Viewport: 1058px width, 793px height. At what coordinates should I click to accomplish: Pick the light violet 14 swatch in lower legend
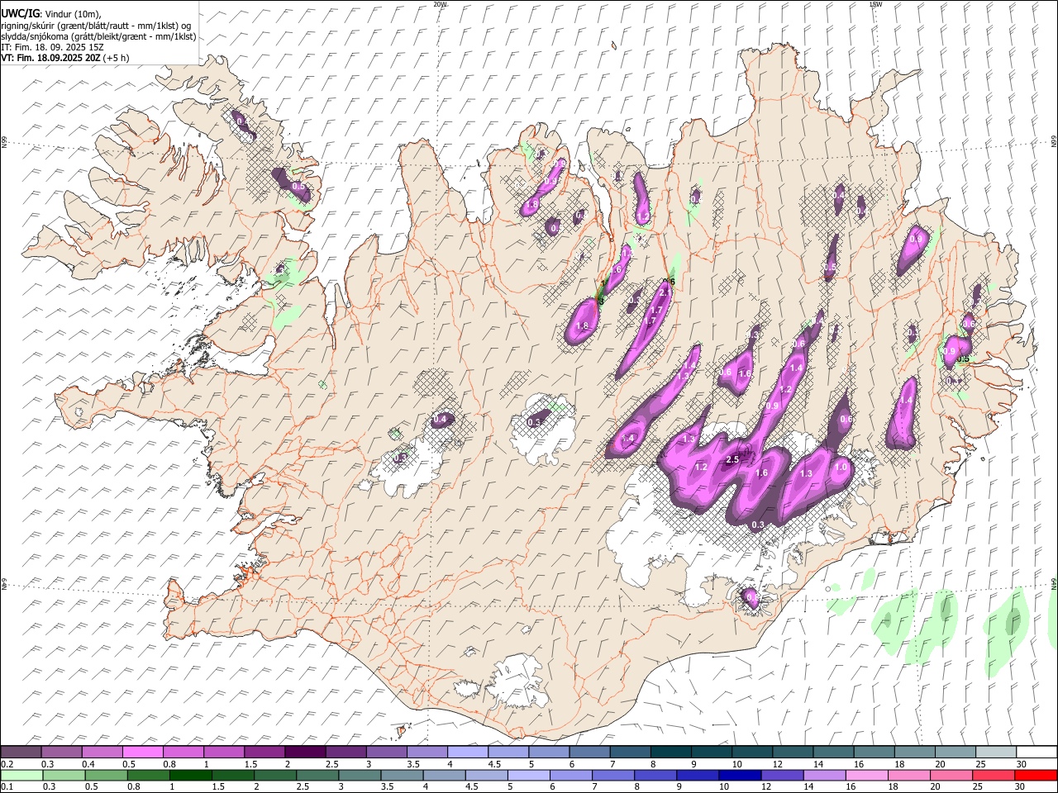pyautogui.click(x=824, y=775)
